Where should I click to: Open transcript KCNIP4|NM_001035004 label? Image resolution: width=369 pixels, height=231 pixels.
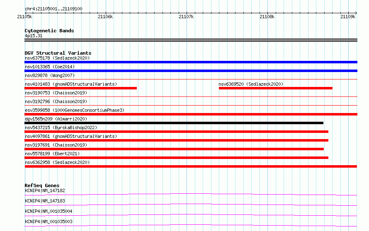[x=49, y=211]
